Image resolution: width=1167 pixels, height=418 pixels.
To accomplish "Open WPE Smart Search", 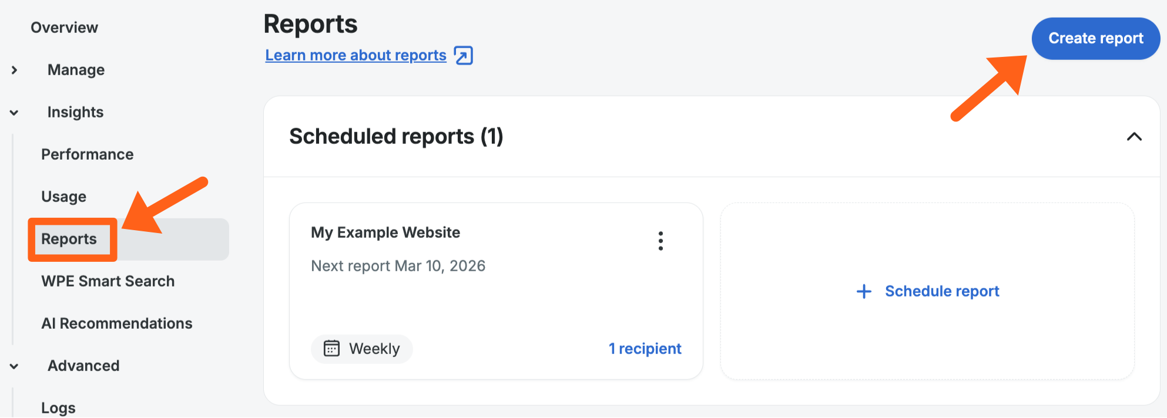I will tap(108, 281).
